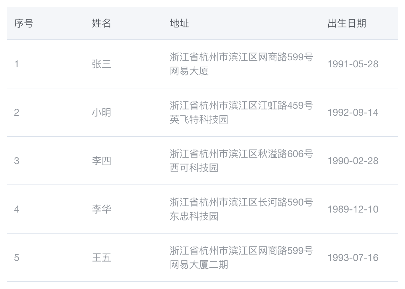Select row number 4 index cell
This screenshot has width=405, height=289.
[16, 209]
